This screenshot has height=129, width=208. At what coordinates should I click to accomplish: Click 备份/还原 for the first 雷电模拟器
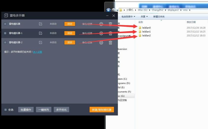click(87, 24)
